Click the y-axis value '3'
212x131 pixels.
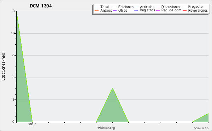13,99
